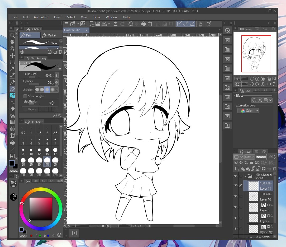
Task: Open the Fill paint bucket tool
Action: (x=12, y=142)
